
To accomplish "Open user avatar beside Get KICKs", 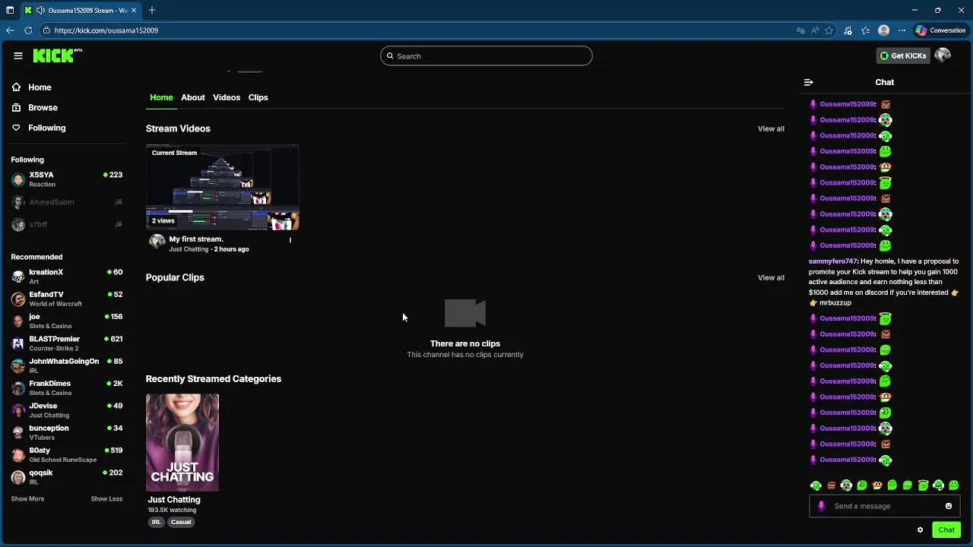I will [943, 55].
